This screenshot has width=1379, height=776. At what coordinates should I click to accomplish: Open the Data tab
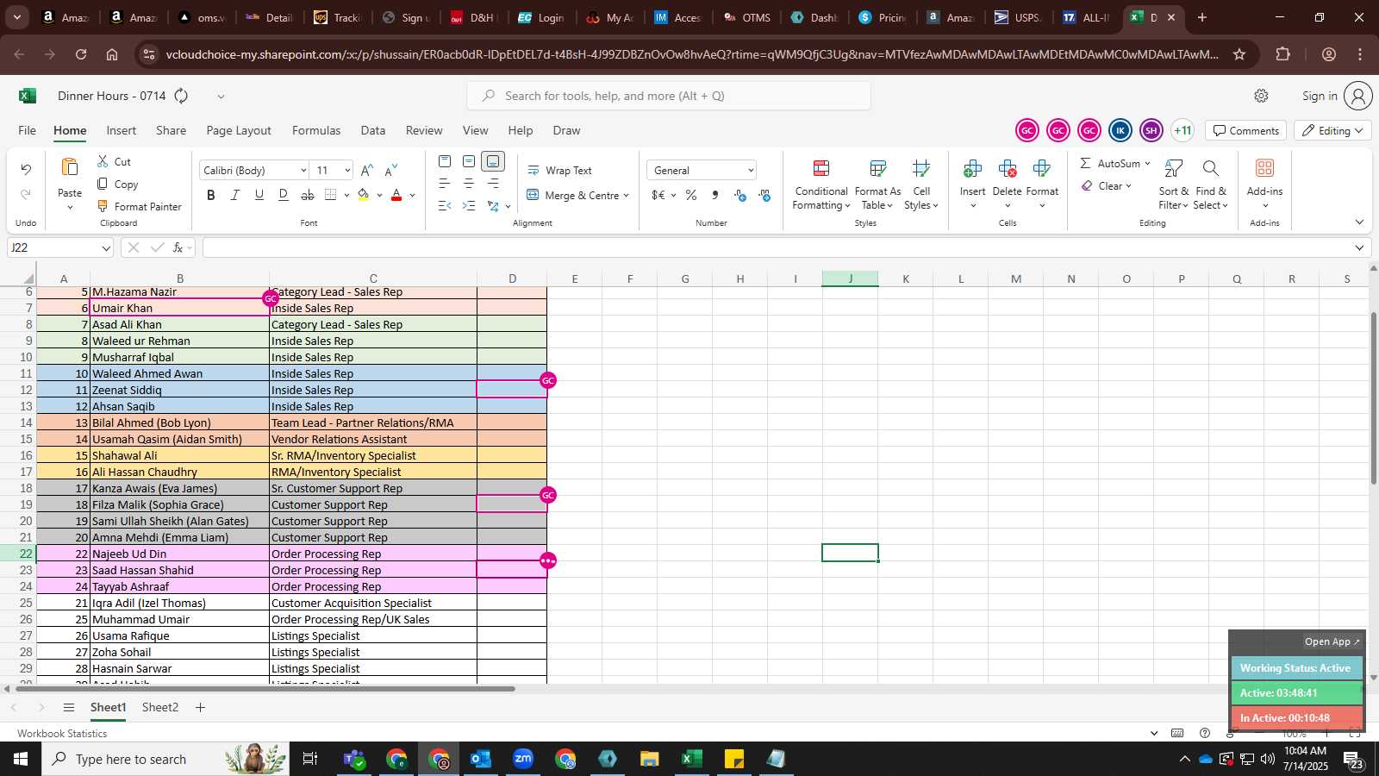(373, 130)
